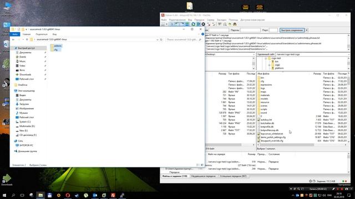Open taskbar search

[13, 195]
